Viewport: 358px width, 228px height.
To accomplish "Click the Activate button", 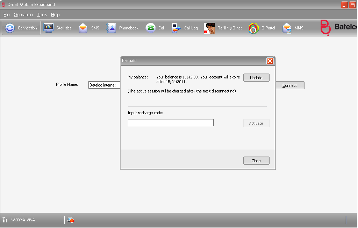I will tap(256, 123).
